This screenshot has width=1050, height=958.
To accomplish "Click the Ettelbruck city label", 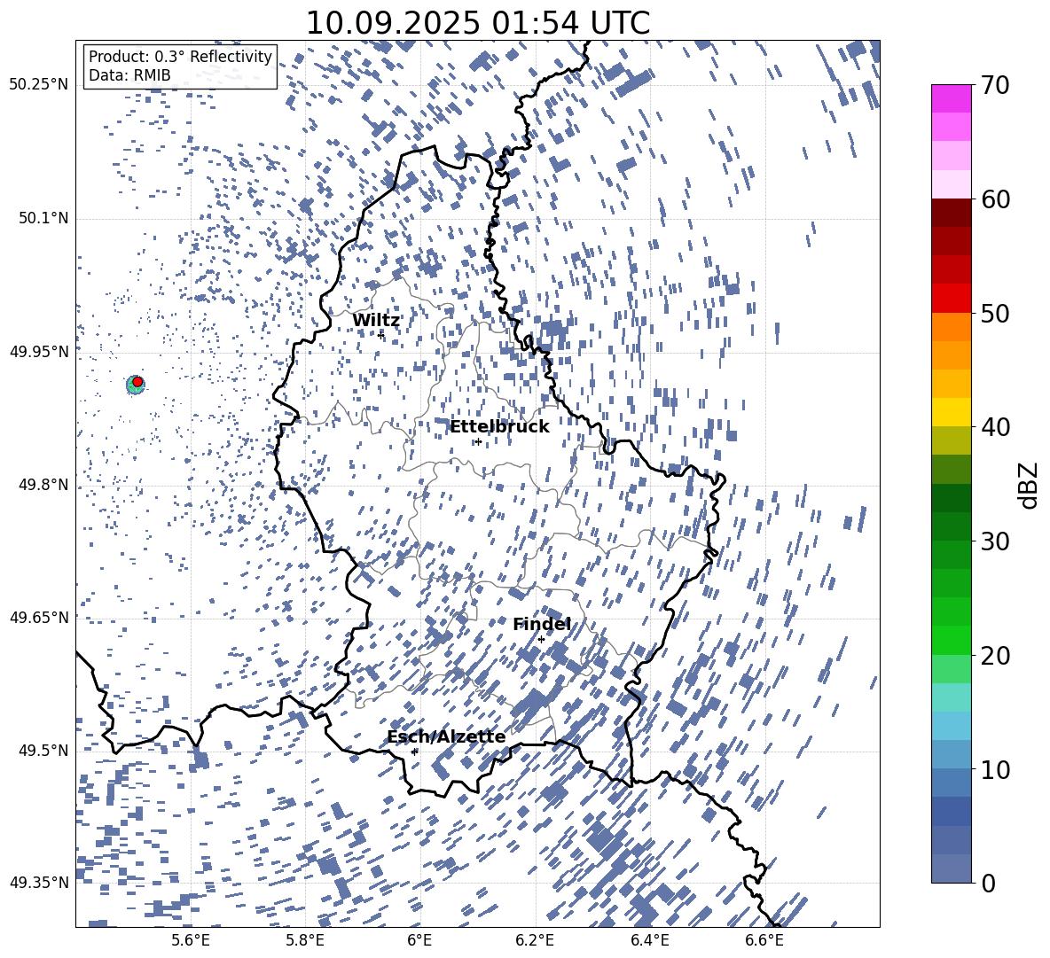I will 499,427.
